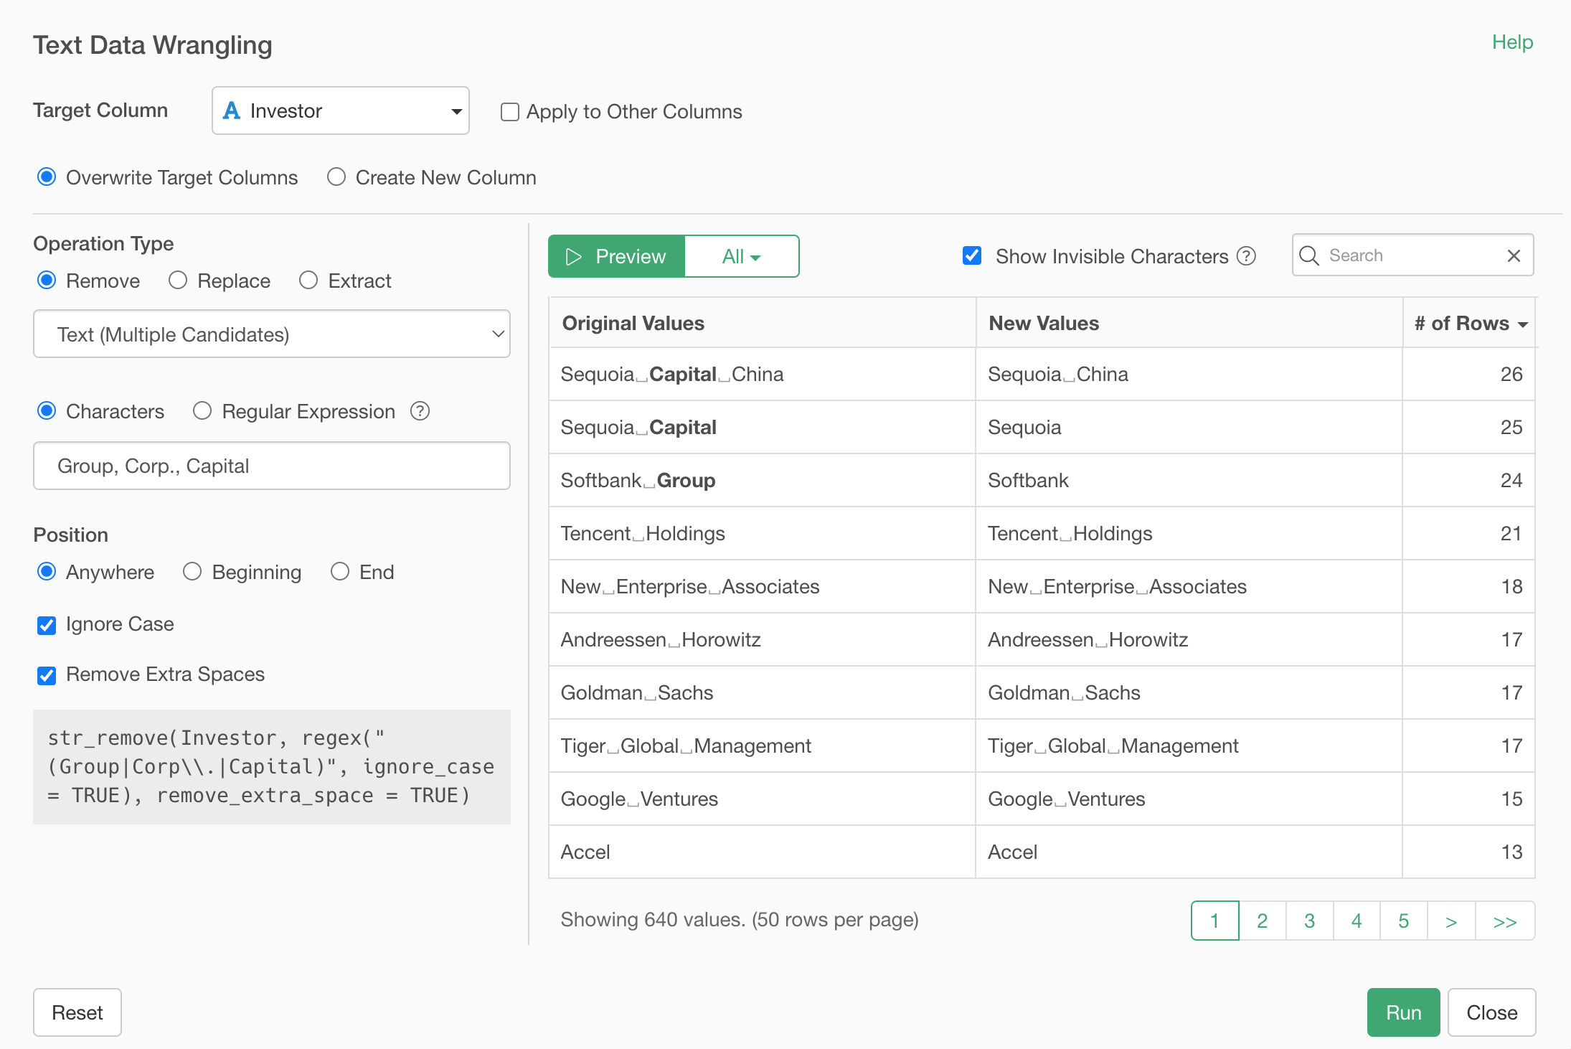Open the All filter dropdown
Screen dimensions: 1571x1049
741,256
